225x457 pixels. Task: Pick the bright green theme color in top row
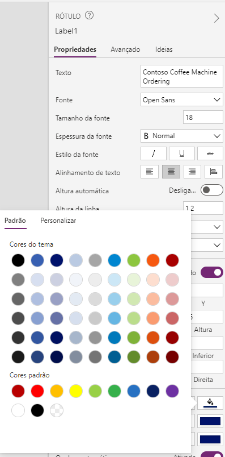click(134, 260)
